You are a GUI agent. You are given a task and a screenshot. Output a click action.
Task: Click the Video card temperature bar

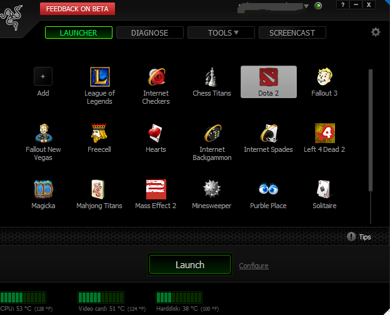[101, 297]
